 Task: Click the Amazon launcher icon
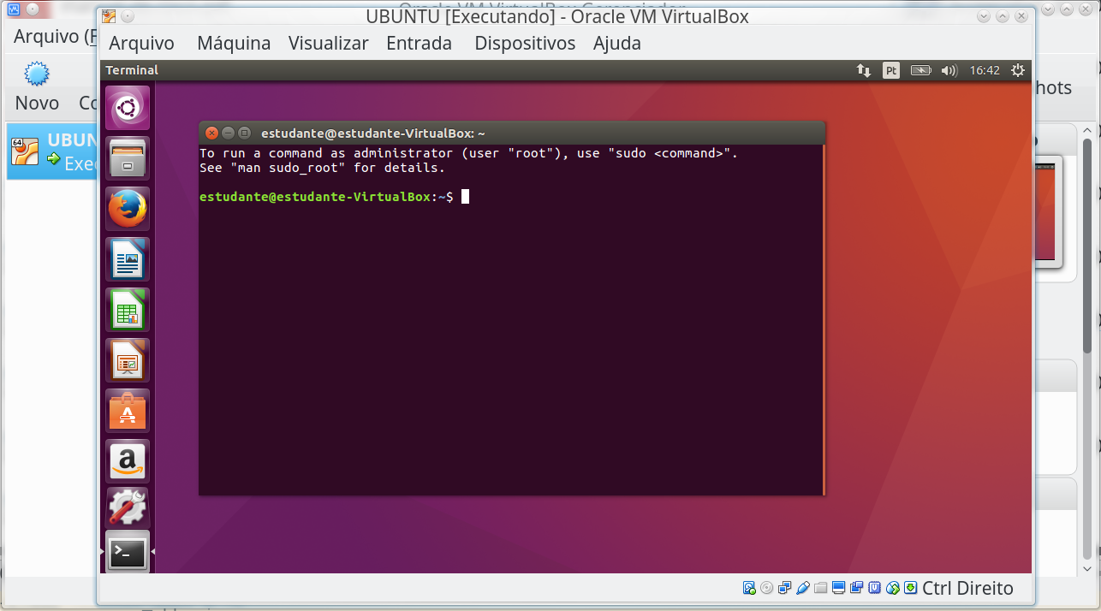click(128, 461)
